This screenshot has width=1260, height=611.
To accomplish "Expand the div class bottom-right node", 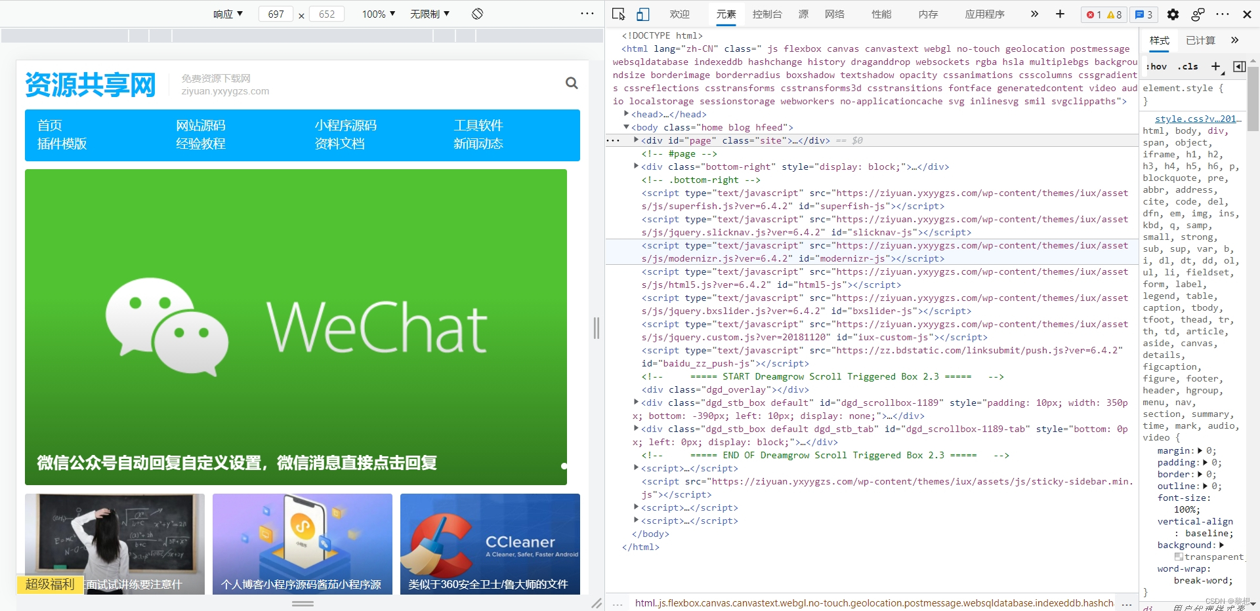I will tap(636, 167).
